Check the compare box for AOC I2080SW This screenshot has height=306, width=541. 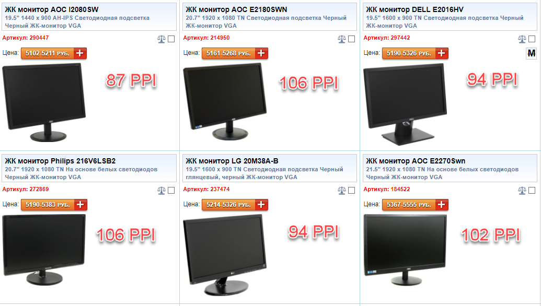171,39
